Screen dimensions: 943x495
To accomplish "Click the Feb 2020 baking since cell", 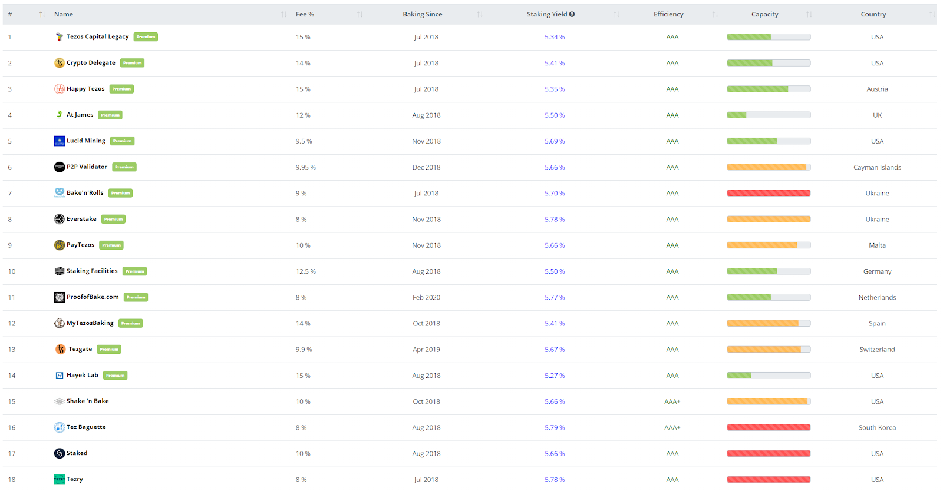I will point(426,297).
